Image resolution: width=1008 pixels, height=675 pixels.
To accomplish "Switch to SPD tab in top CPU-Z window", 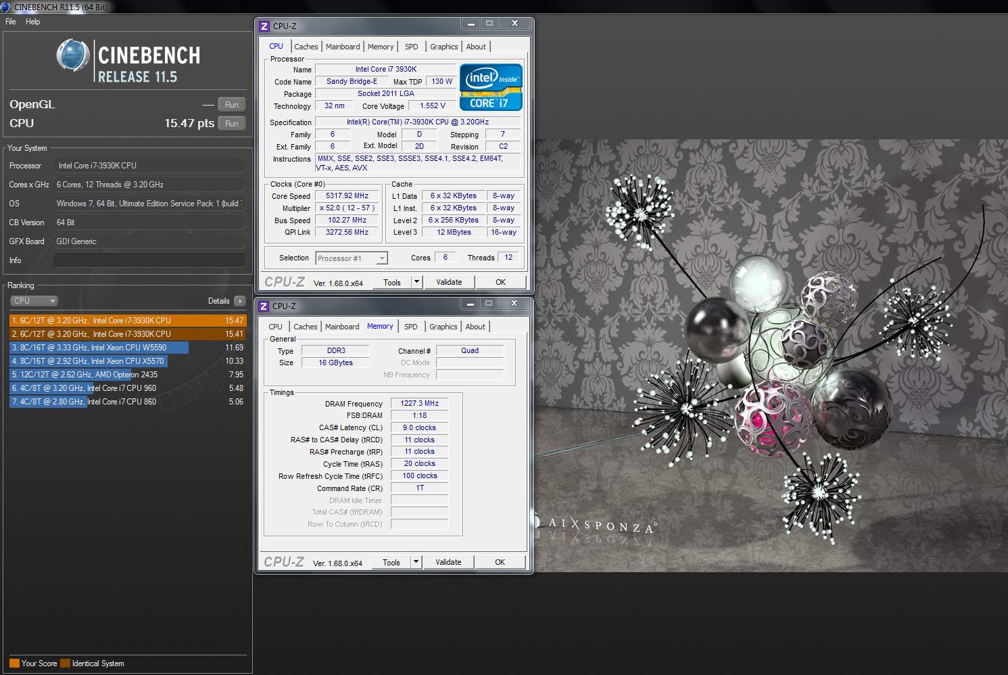I will pyautogui.click(x=412, y=47).
